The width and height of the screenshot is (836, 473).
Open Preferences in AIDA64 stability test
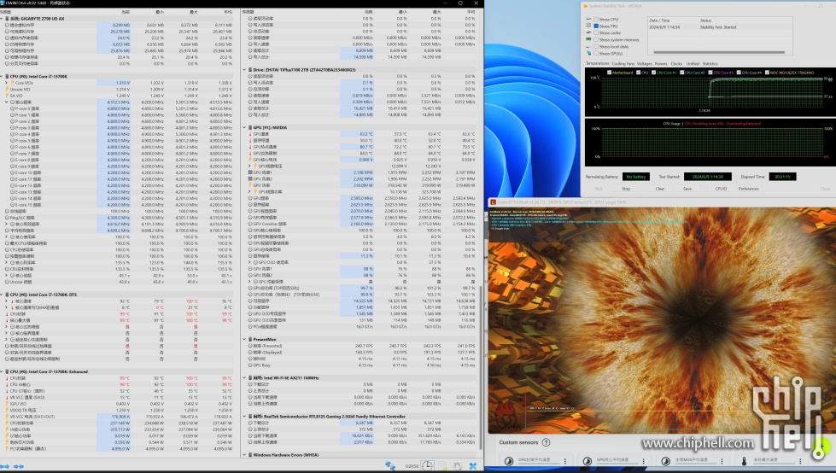(x=749, y=189)
